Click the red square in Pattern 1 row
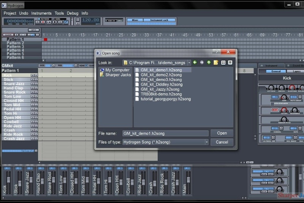 pos(46,40)
